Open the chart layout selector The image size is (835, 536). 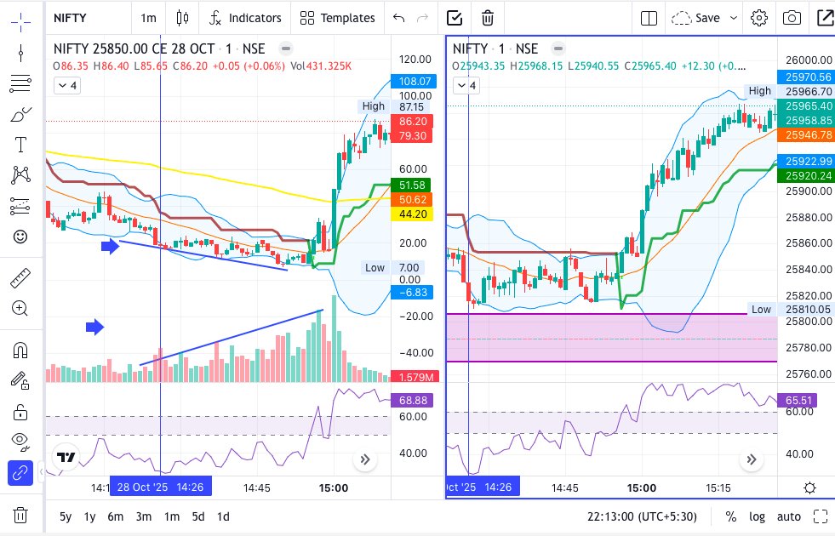[x=649, y=18]
